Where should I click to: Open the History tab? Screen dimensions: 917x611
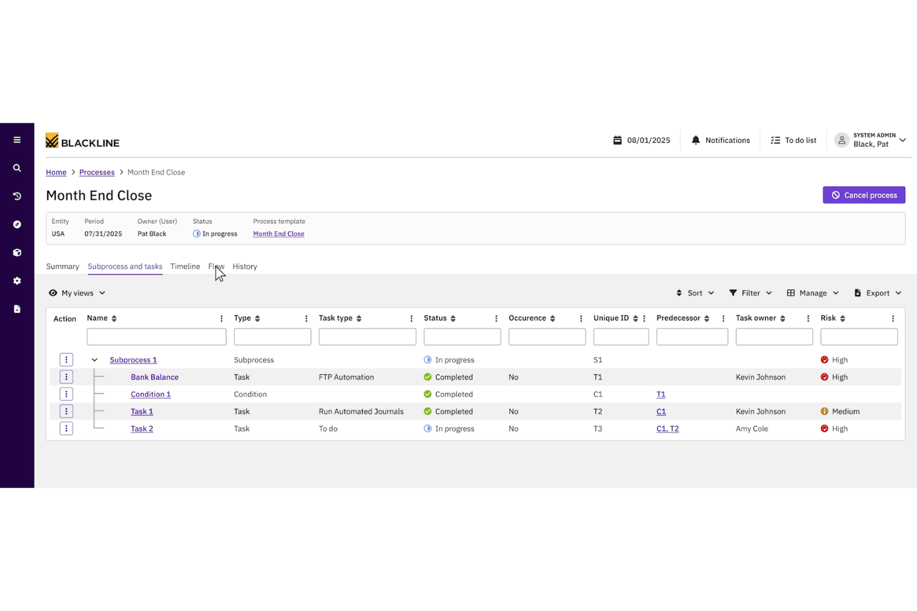pos(245,266)
